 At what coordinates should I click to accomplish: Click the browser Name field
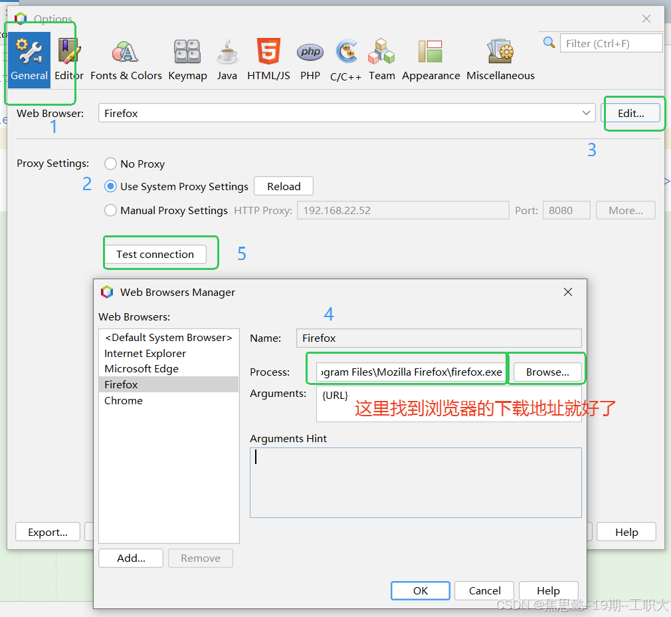438,338
